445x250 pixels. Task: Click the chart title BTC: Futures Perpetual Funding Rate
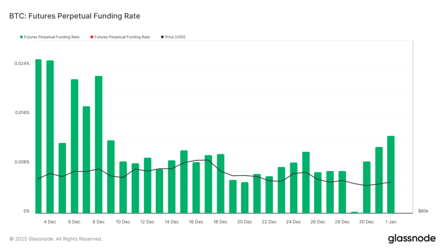pyautogui.click(x=75, y=16)
